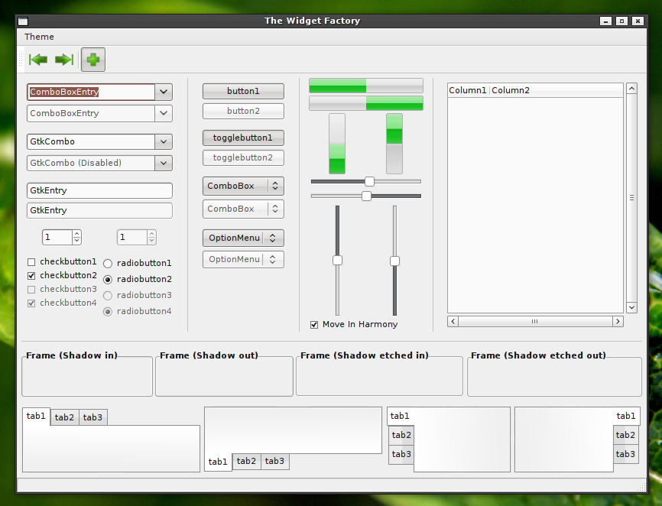Click the top horizontal progress bar
Viewport: 662px width, 506px height.
(366, 86)
